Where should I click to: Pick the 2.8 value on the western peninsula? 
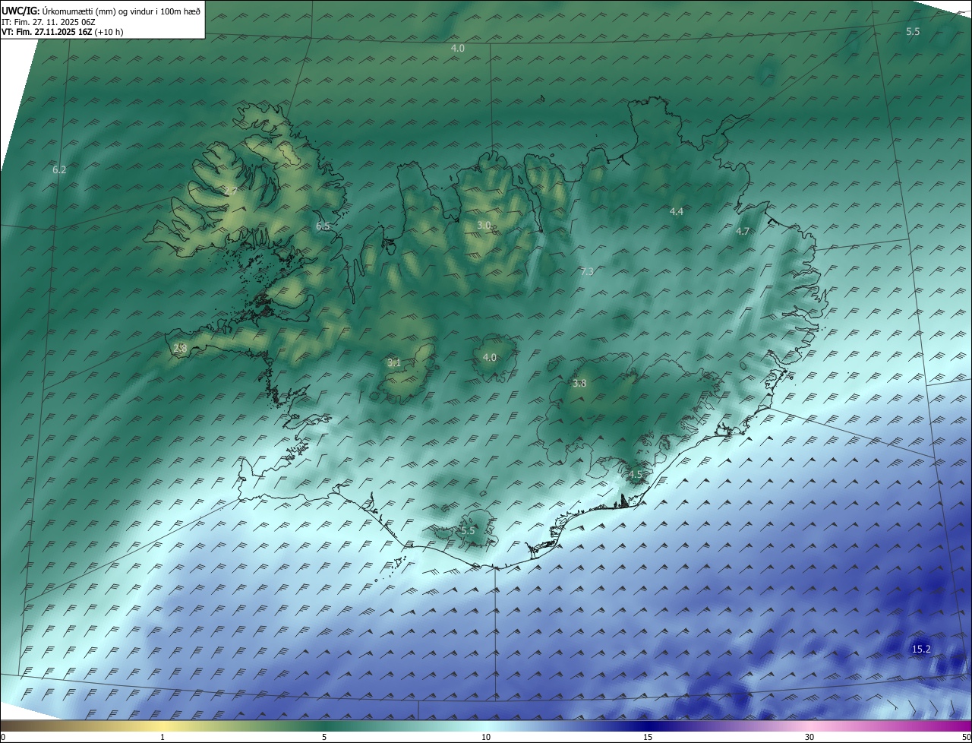coord(180,348)
